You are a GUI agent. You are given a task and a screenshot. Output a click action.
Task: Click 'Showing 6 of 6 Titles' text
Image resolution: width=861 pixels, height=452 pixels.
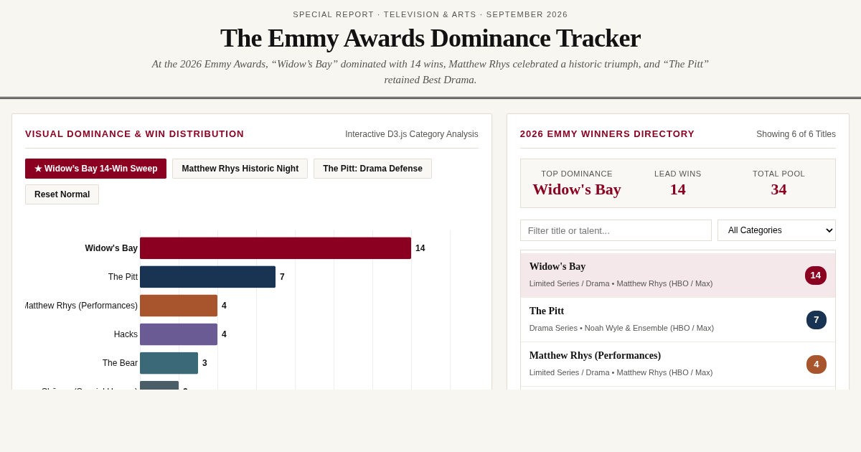796,134
